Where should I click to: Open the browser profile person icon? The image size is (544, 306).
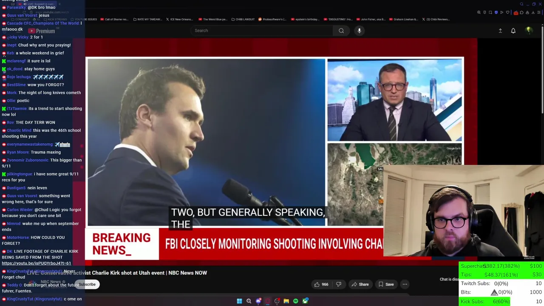pyautogui.click(x=527, y=13)
